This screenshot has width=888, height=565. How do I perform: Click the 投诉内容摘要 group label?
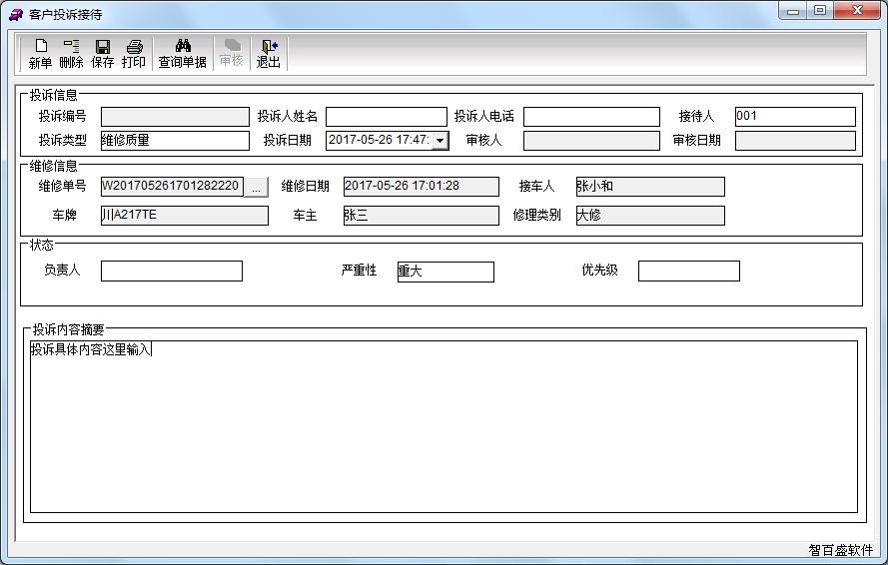[69, 329]
